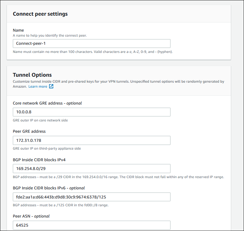Click the Name field label
Viewport: 244px width, 231px height.
[18, 30]
